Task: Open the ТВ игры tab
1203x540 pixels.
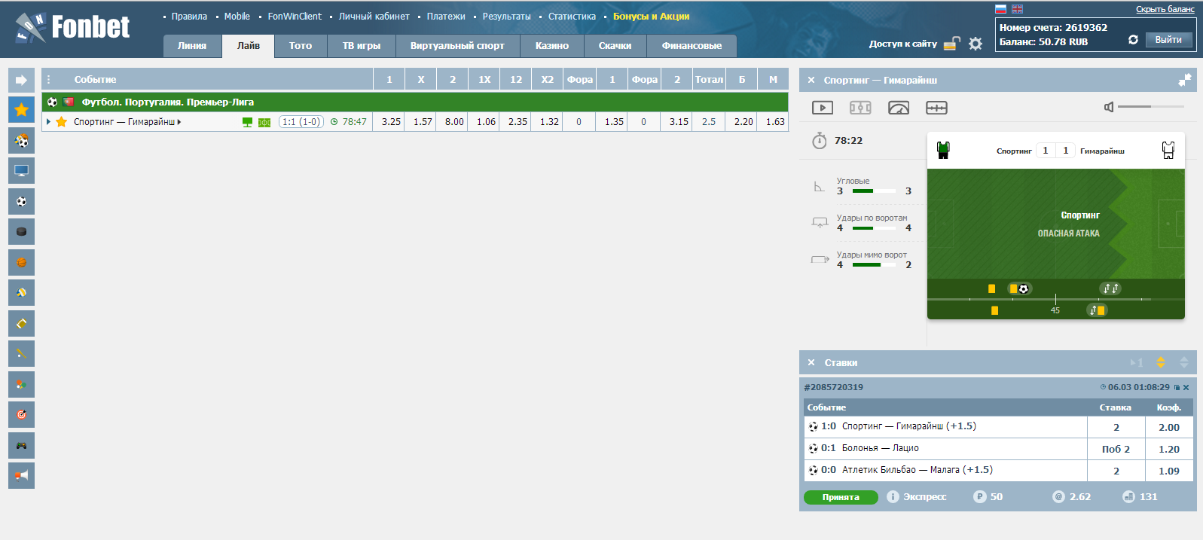Action: click(362, 46)
